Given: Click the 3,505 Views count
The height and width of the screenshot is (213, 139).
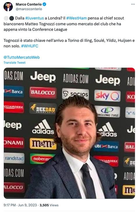Looking at the screenshot, I should (49, 205).
